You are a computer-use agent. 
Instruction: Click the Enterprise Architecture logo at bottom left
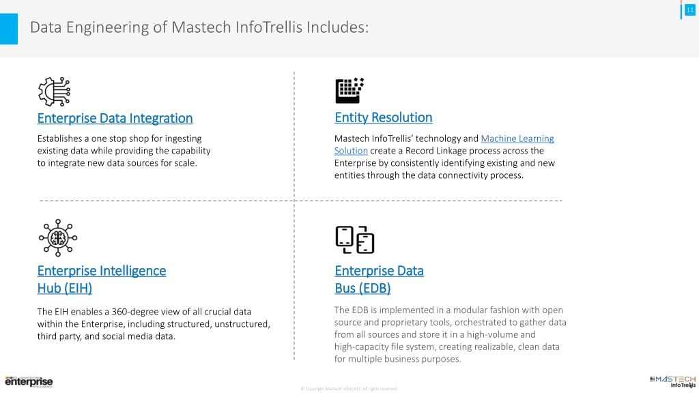click(x=29, y=381)
